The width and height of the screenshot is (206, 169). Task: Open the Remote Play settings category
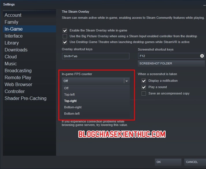coord(29,77)
